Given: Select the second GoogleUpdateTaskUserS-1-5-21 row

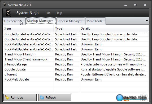Looking at the screenshot, I should click(x=76, y=39).
